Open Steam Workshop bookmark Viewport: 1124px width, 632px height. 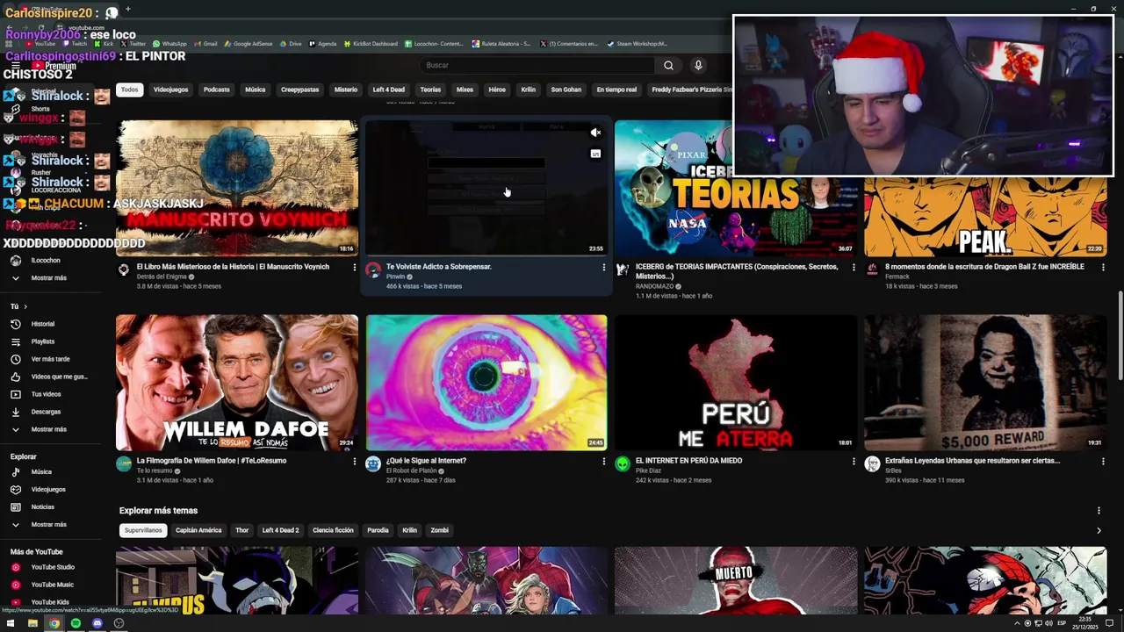click(638, 44)
